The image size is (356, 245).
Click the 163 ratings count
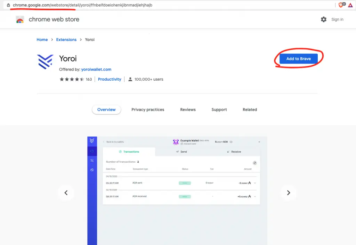(x=89, y=79)
